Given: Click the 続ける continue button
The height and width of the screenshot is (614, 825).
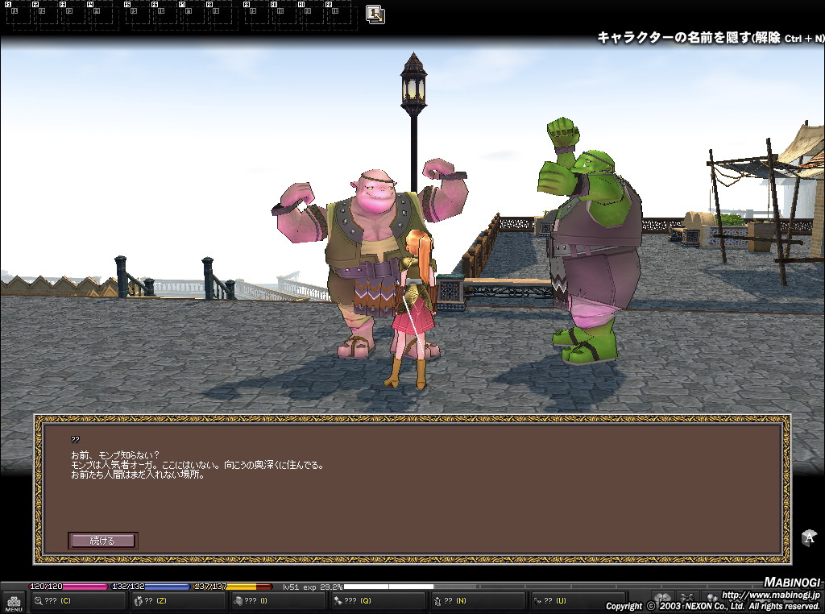Looking at the screenshot, I should coord(102,540).
